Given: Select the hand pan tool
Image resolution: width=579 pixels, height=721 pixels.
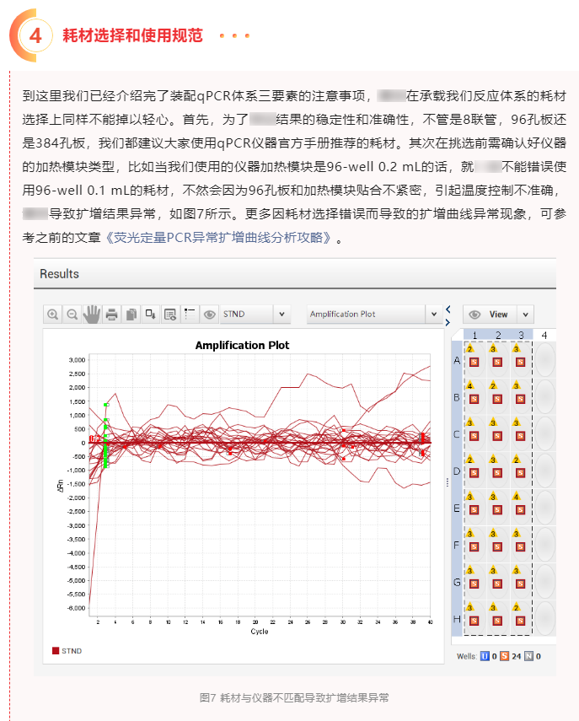Looking at the screenshot, I should (x=92, y=315).
